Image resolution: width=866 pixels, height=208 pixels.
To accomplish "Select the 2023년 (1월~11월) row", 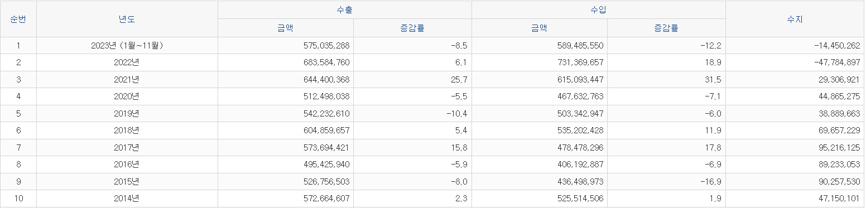I will (x=432, y=46).
